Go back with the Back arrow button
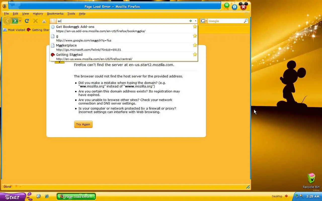The image size is (322, 201). pyautogui.click(x=7, y=21)
